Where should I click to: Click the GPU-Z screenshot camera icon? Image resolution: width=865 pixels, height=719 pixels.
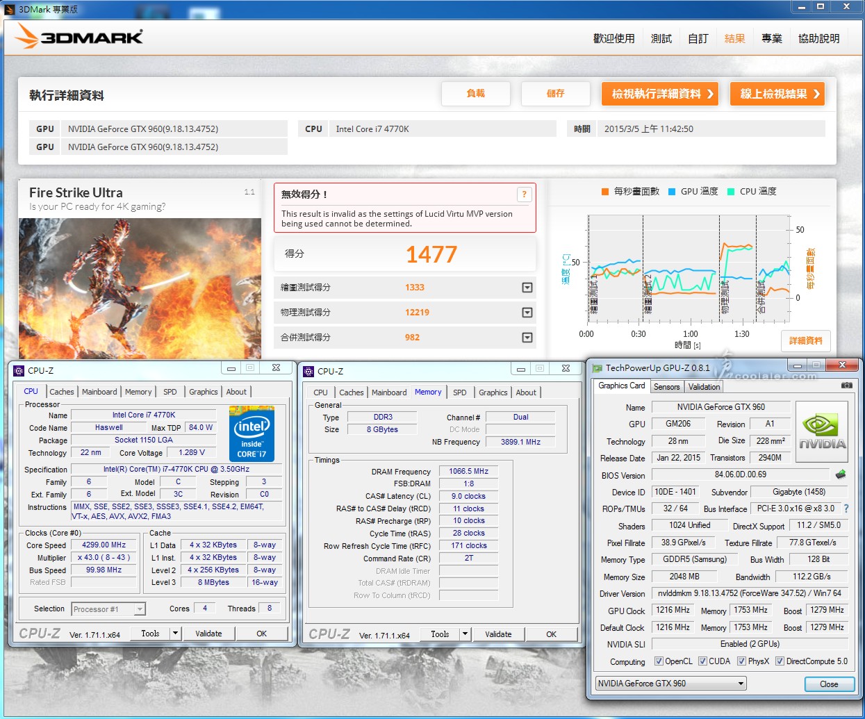click(x=846, y=385)
